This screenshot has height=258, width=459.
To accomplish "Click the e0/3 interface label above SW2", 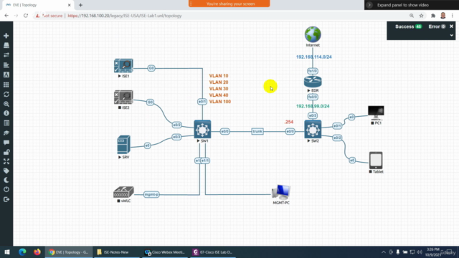I will [313, 115].
